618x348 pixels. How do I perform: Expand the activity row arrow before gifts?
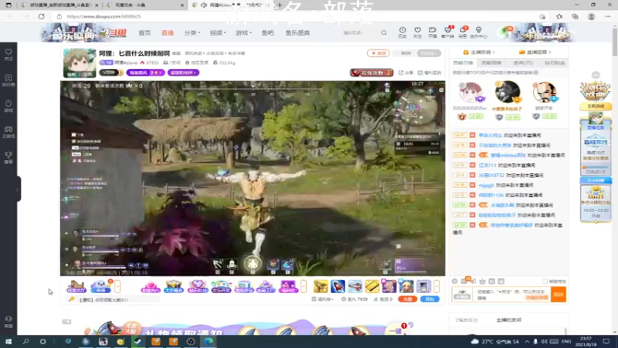pyautogui.click(x=304, y=286)
